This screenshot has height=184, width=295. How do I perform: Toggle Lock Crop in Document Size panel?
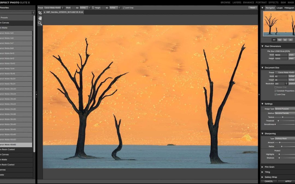(x=275, y=94)
